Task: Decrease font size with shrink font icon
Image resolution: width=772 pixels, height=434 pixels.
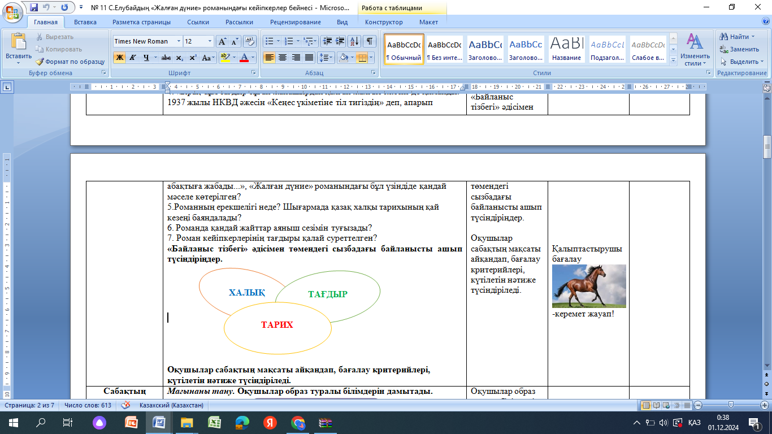Action: pyautogui.click(x=234, y=41)
